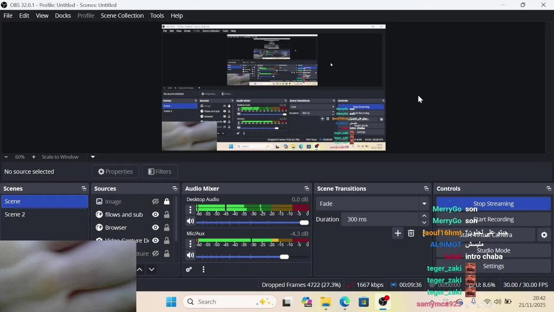Screen dimensions: 554x312
Task: Pop out the Sources dock
Action: pyautogui.click(x=175, y=188)
